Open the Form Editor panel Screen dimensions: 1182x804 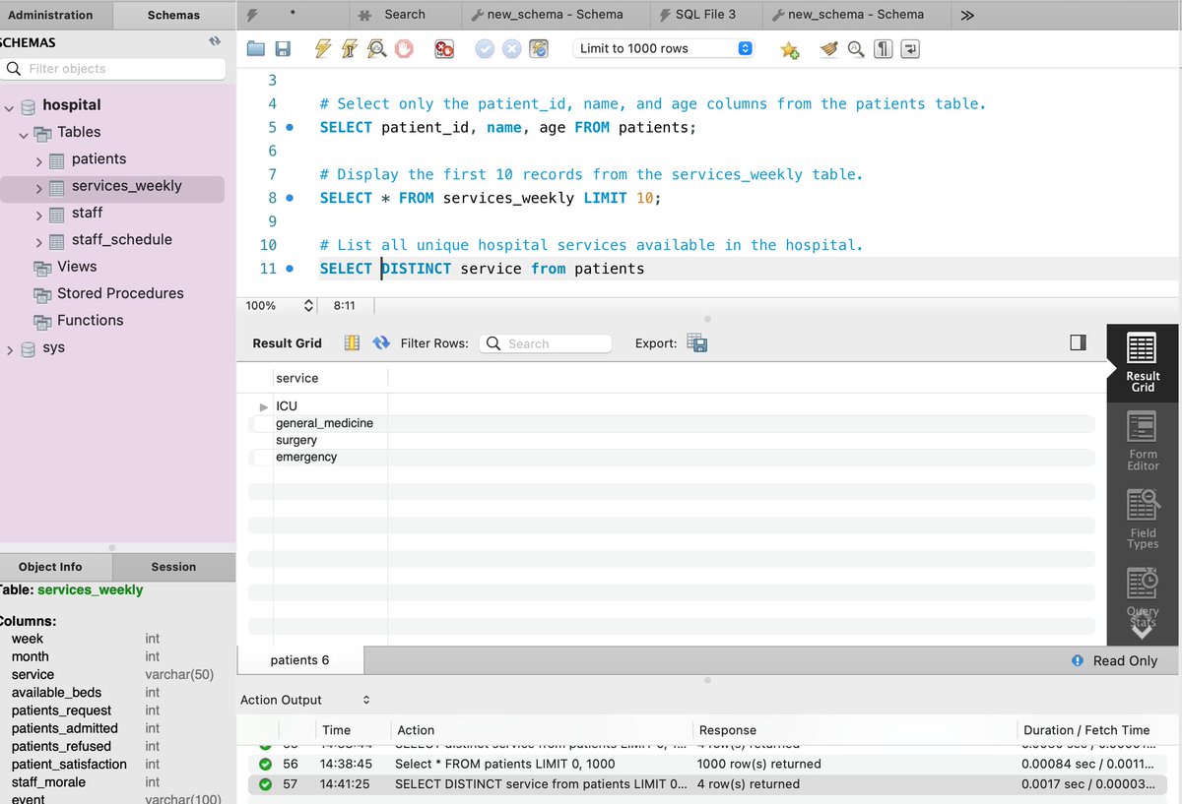coord(1143,441)
